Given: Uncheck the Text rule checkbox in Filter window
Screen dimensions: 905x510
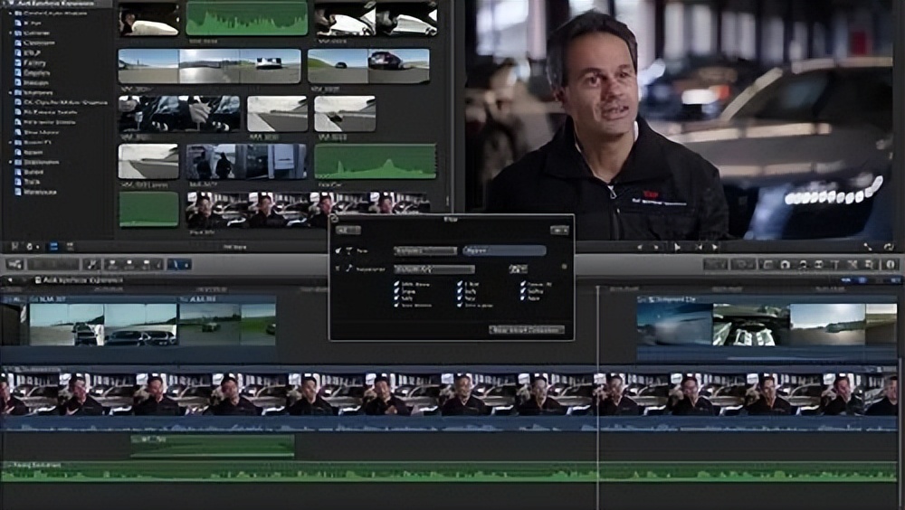Looking at the screenshot, I should coord(338,250).
